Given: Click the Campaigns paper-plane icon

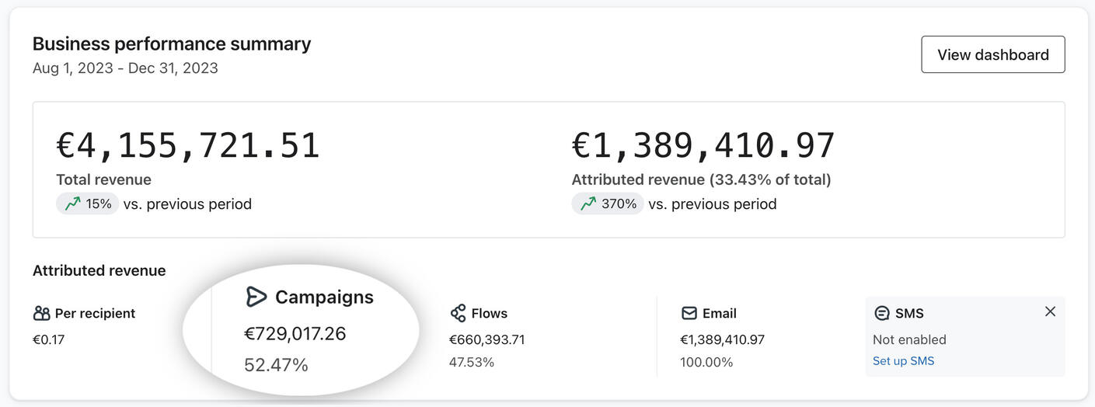Looking at the screenshot, I should (x=256, y=297).
